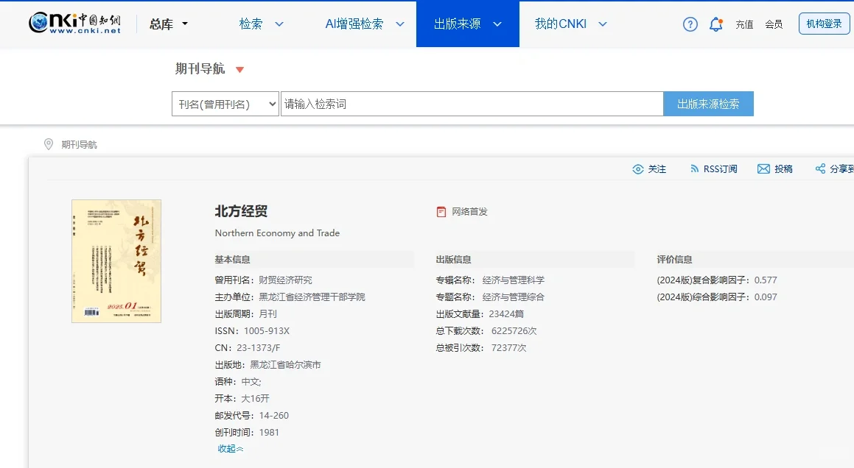Click the location pin beside 期刊导航 breadcrumb
This screenshot has height=468, width=854.
[x=48, y=144]
